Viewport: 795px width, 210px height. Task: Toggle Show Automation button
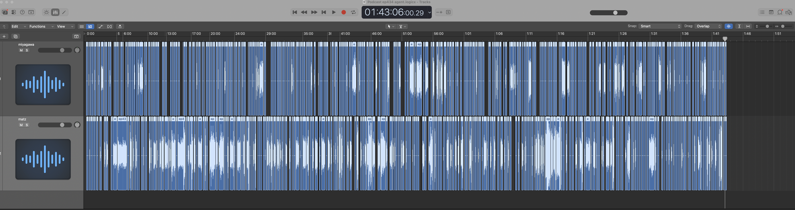pos(101,27)
